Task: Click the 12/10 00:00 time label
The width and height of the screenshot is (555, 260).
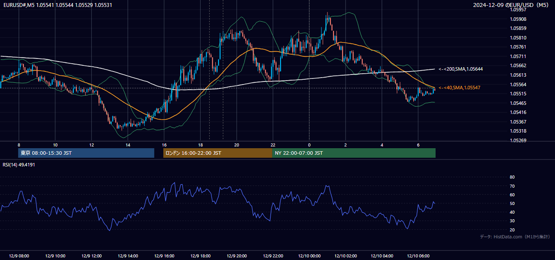Action: (309, 256)
